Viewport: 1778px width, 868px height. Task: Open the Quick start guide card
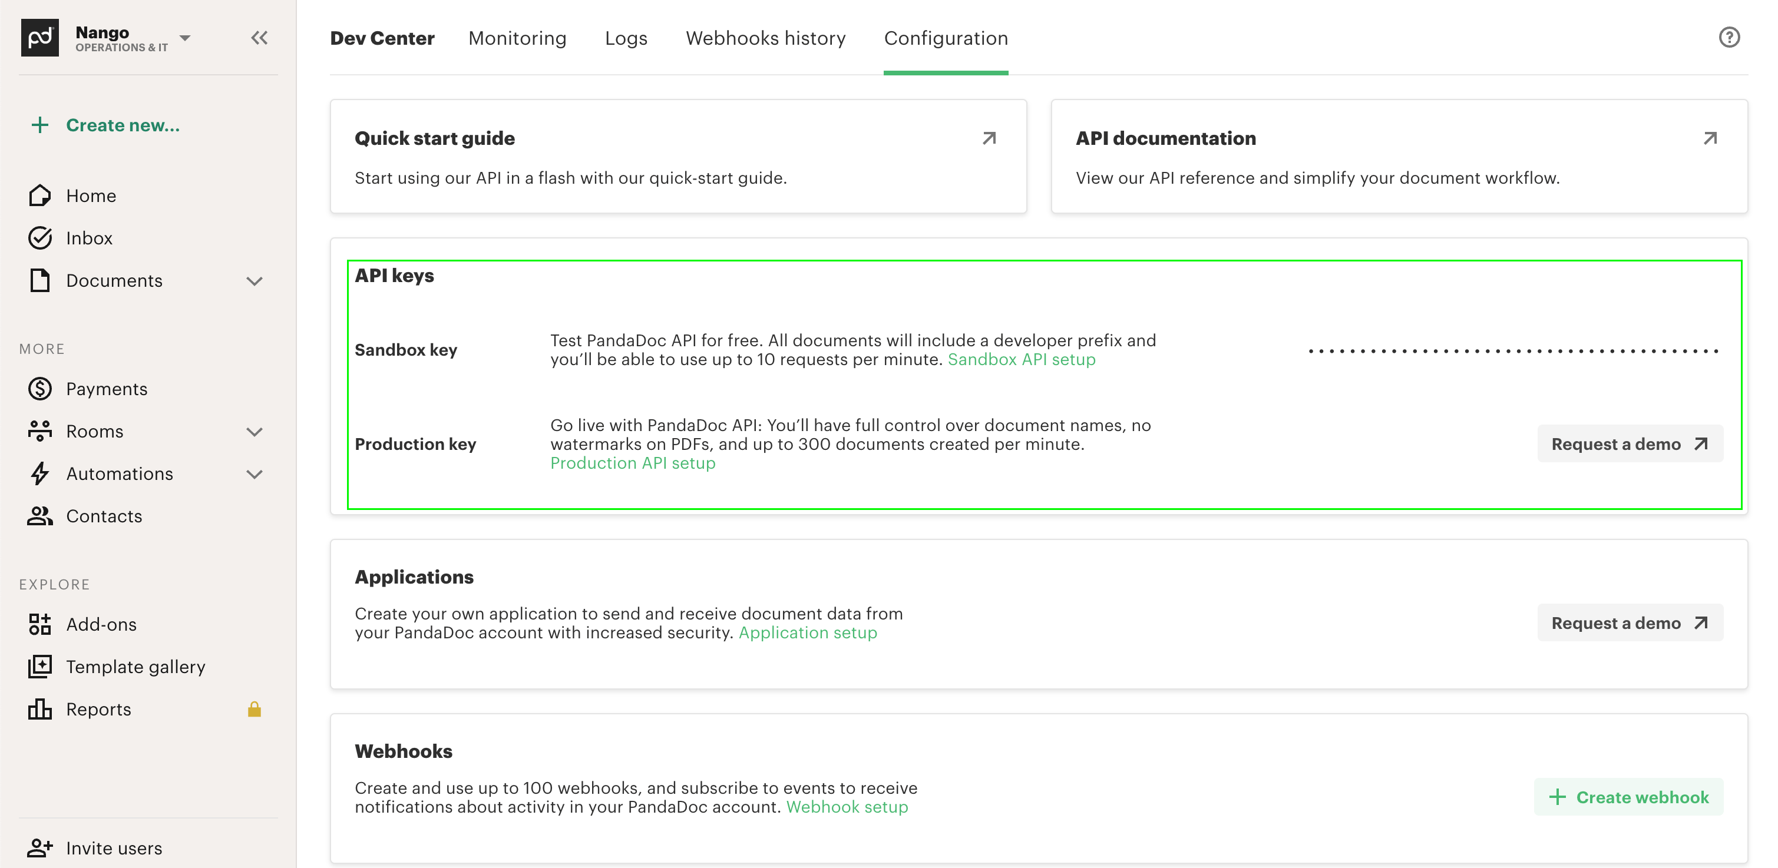coord(678,157)
